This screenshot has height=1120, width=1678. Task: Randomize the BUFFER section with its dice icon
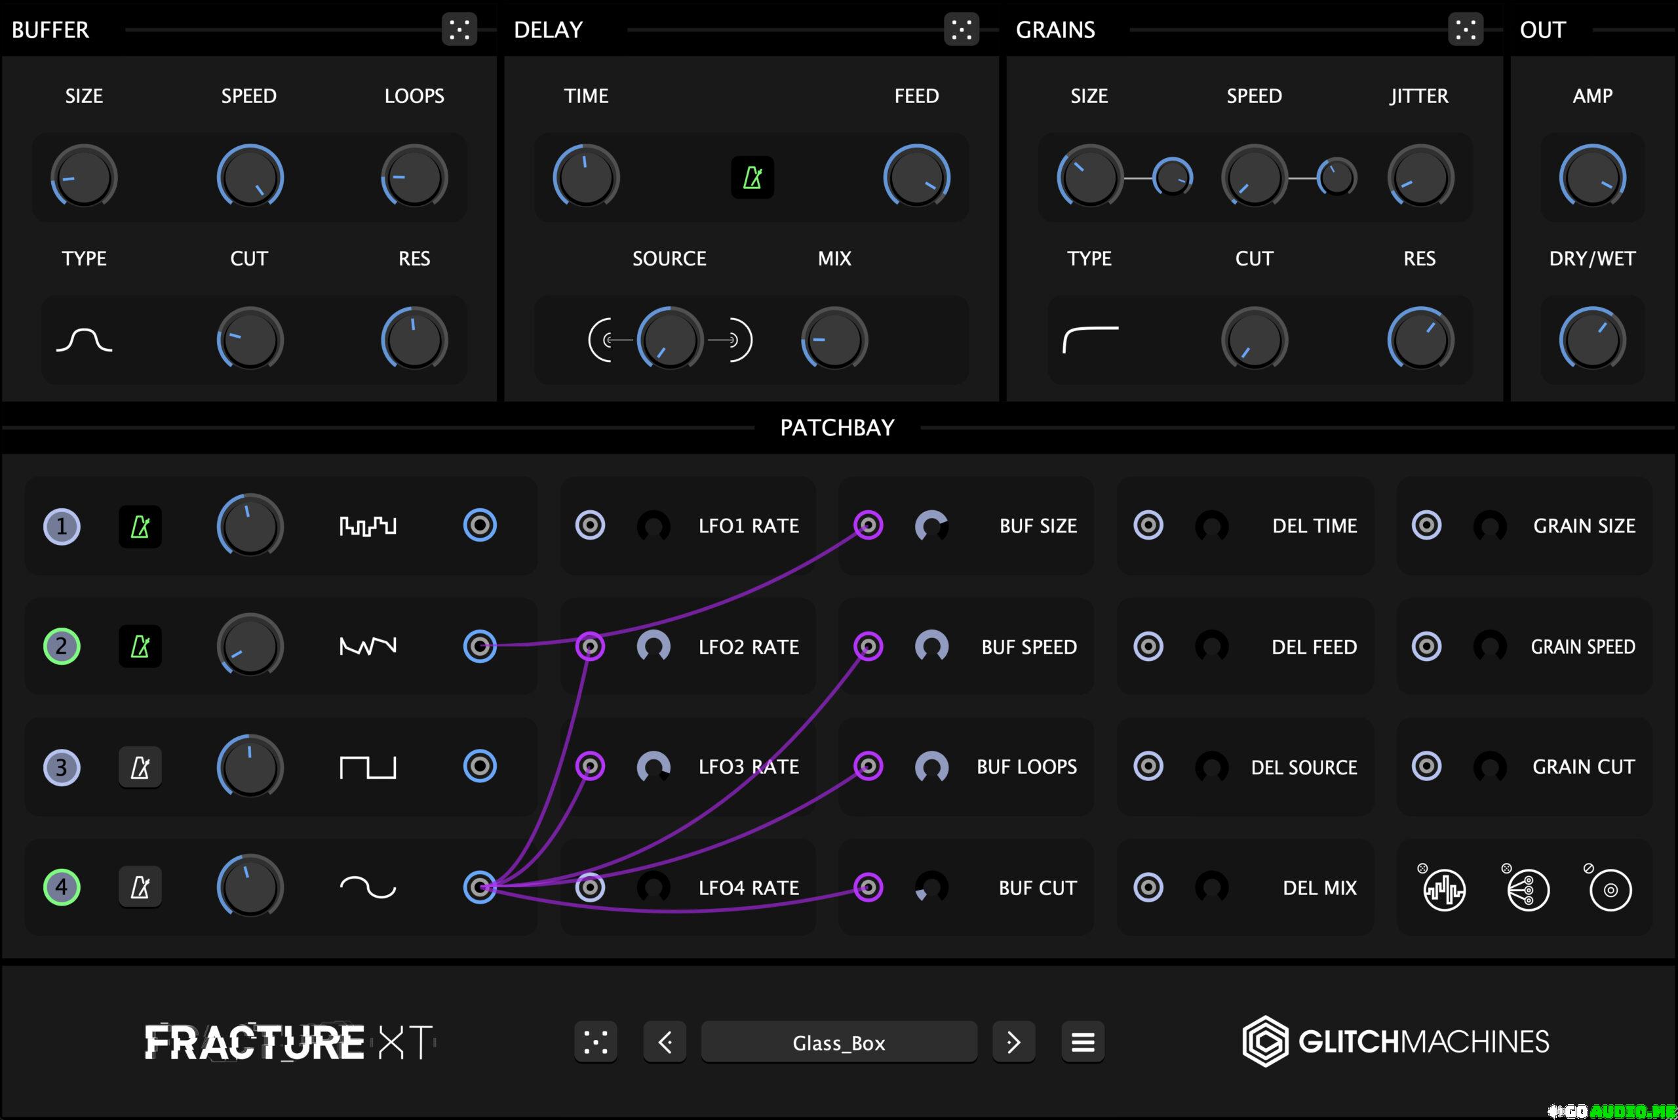pos(459,30)
